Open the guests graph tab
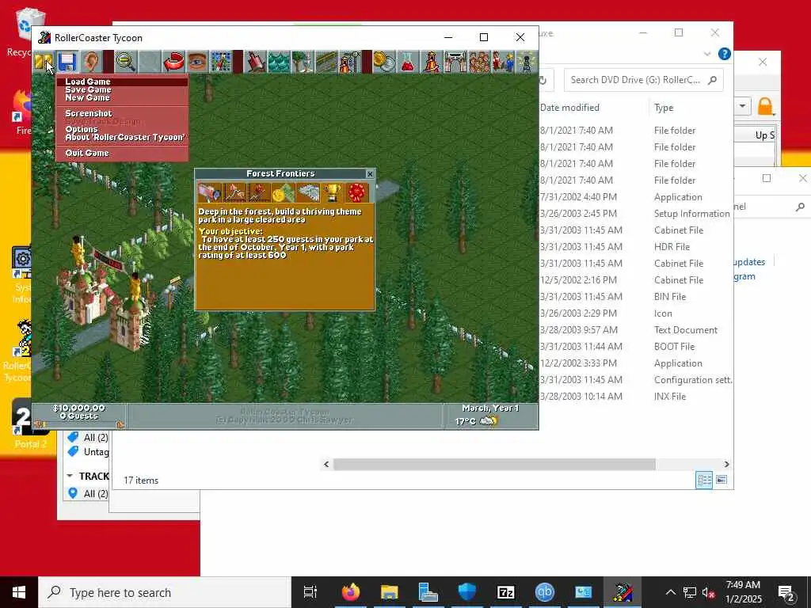The height and width of the screenshot is (608, 811). (259, 193)
